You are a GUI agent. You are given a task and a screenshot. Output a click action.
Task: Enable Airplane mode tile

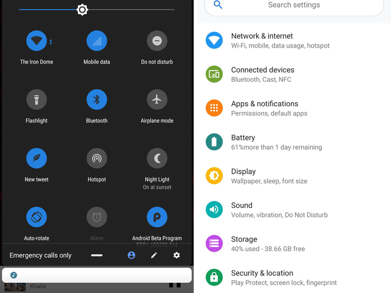tap(157, 99)
